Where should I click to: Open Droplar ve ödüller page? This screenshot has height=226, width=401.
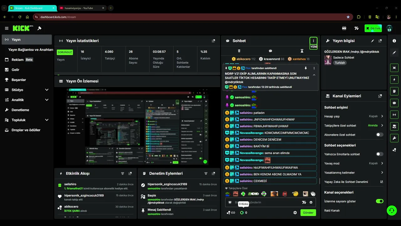(x=27, y=130)
